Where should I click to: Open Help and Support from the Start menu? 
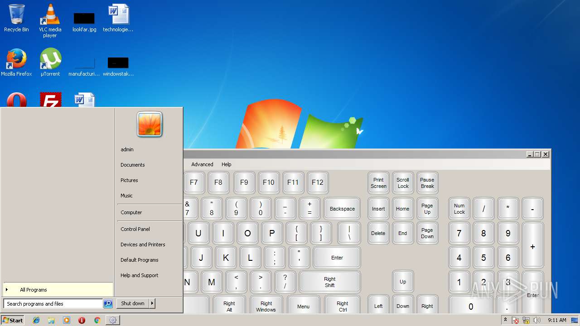tap(150, 275)
